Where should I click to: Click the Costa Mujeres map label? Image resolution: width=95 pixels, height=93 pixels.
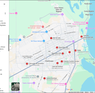coord(89,11)
